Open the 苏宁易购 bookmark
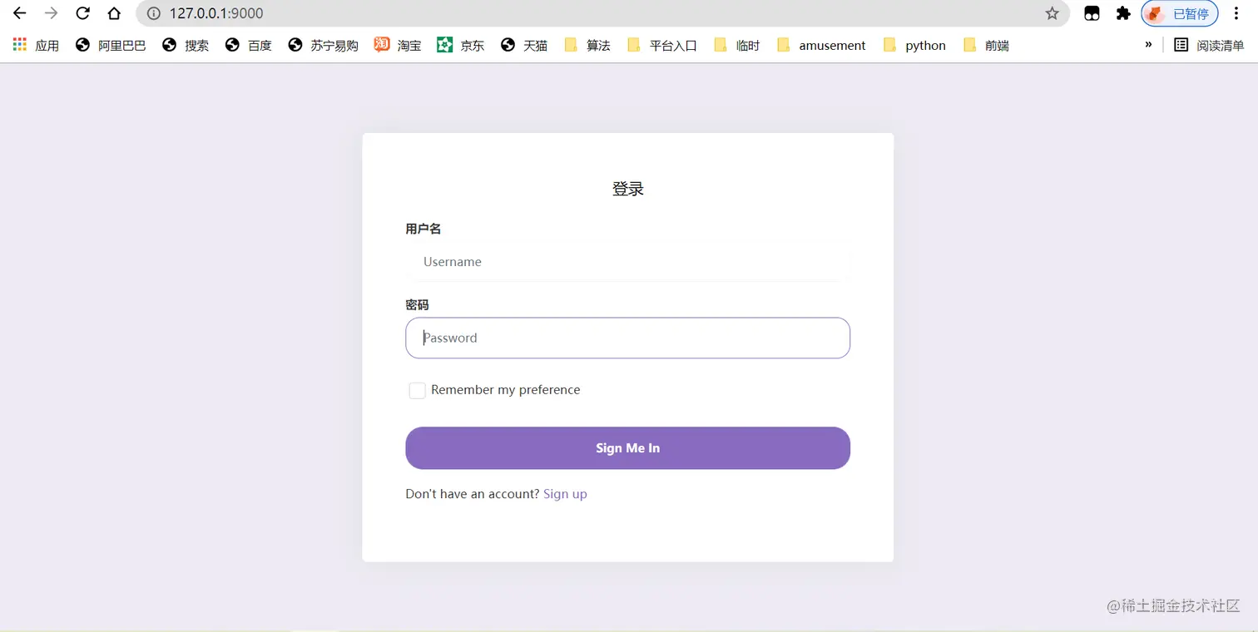The width and height of the screenshot is (1258, 632). [x=323, y=45]
